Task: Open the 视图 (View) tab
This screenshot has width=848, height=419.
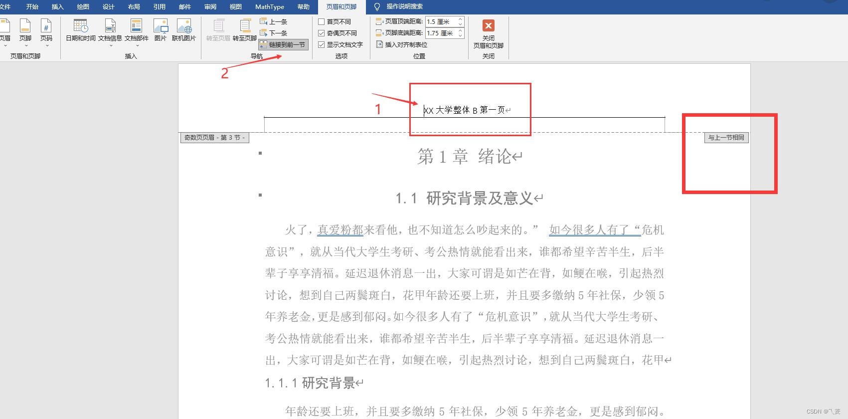Action: [236, 6]
